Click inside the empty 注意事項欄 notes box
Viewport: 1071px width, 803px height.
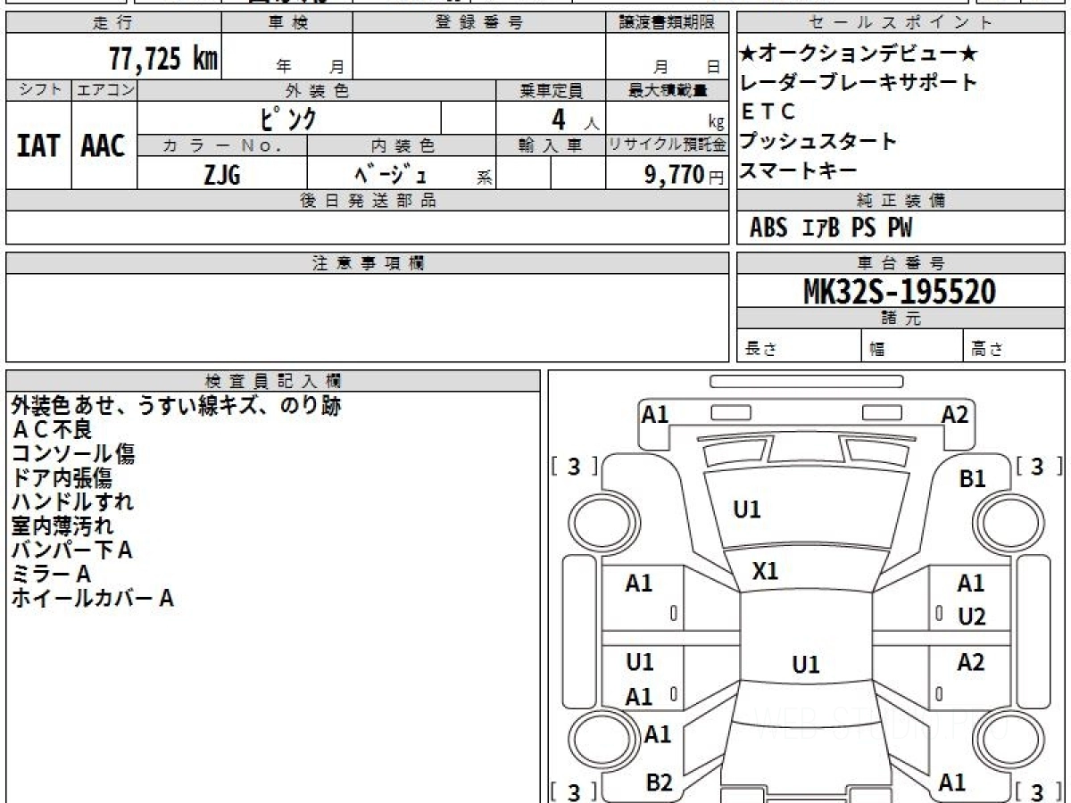point(368,318)
